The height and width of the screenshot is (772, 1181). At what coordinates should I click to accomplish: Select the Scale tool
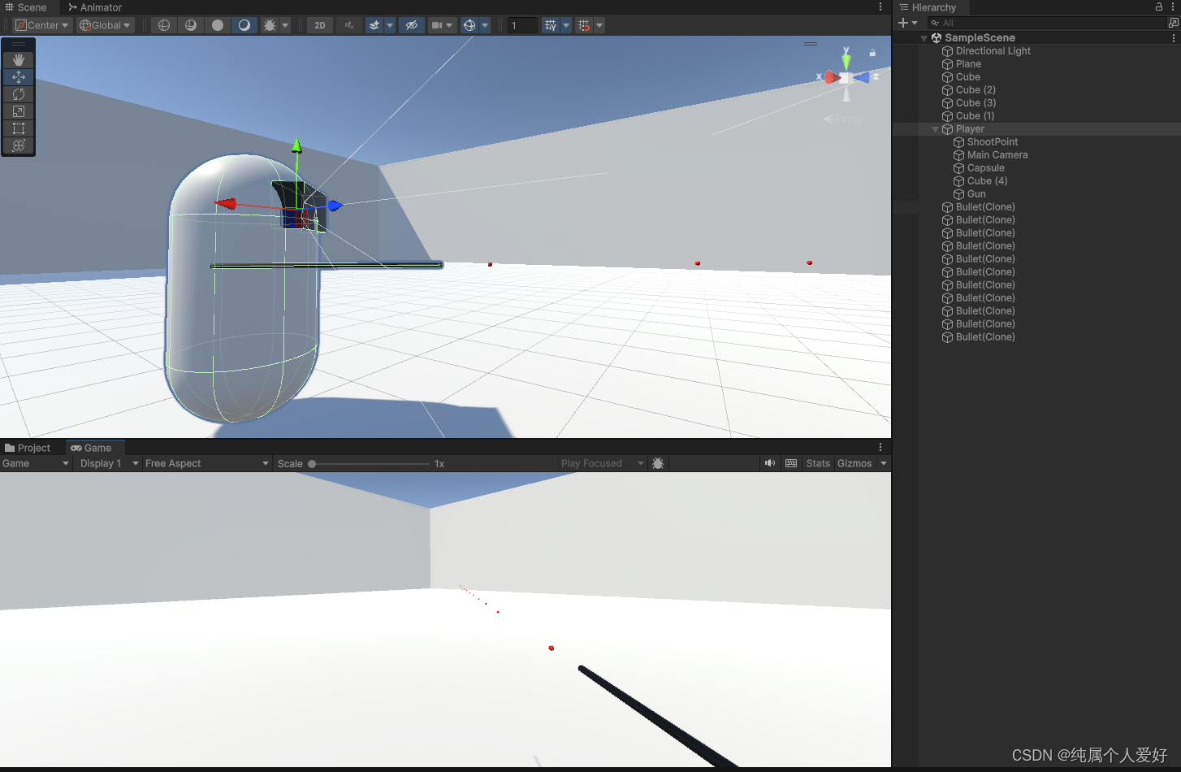[18, 111]
